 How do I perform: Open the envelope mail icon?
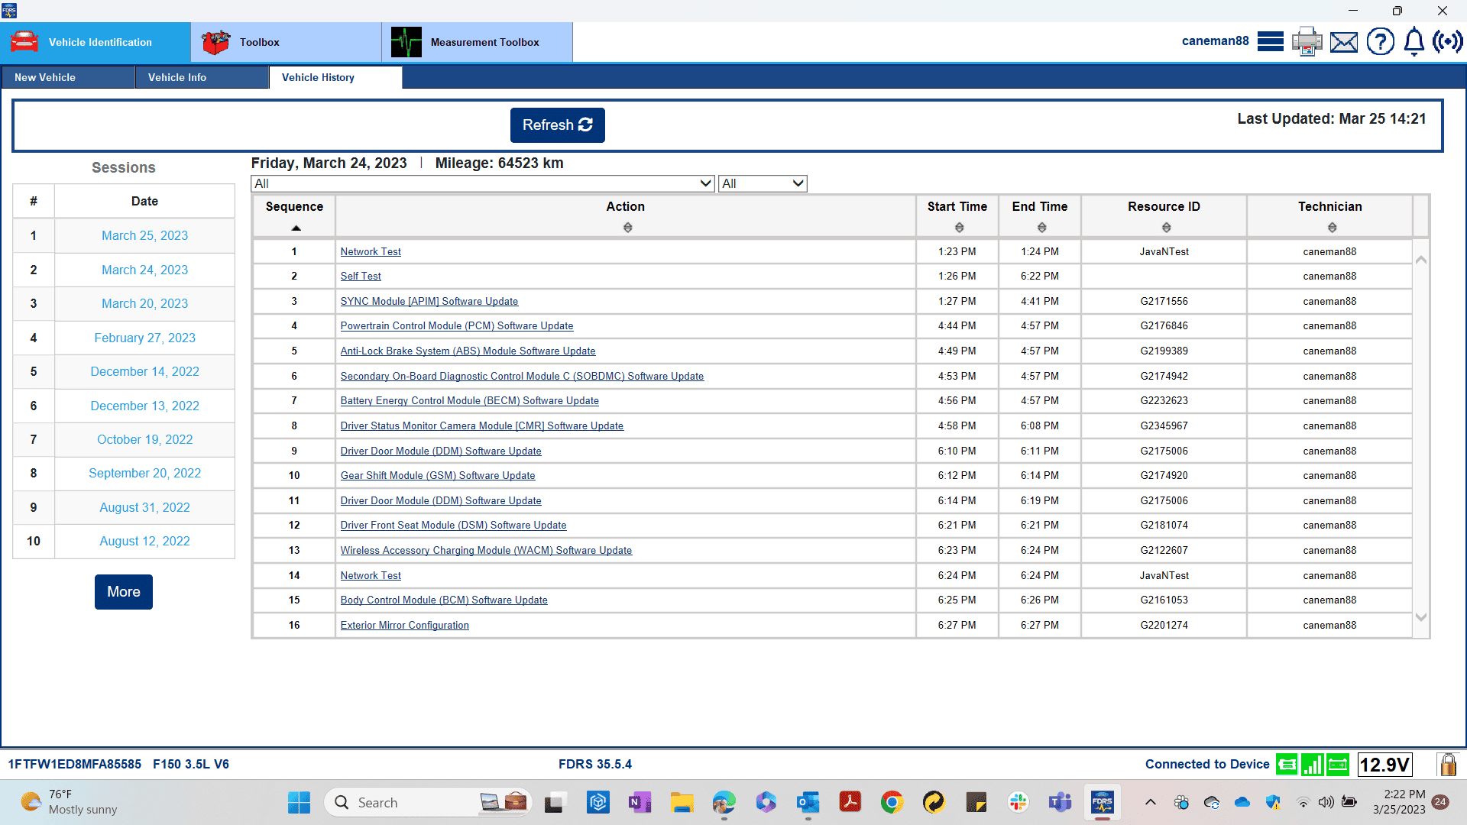(x=1343, y=42)
